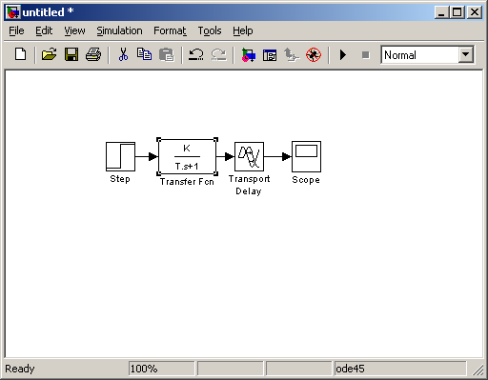
Task: Open the Edit menu
Action: point(44,30)
